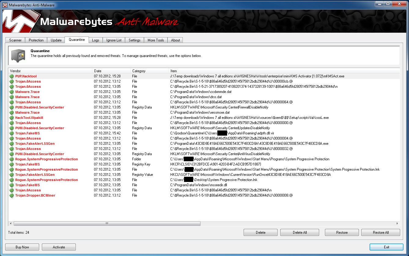409x256 pixels.
Task: Sort the list by the Category column header
Action: point(150,71)
